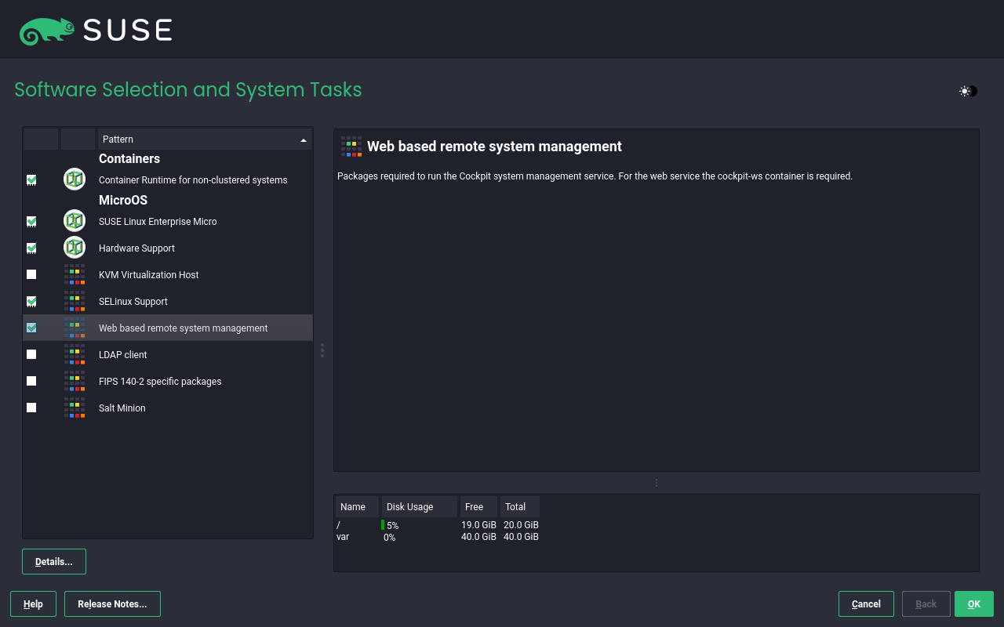Click the Container Runtime pattern icon

75,179
